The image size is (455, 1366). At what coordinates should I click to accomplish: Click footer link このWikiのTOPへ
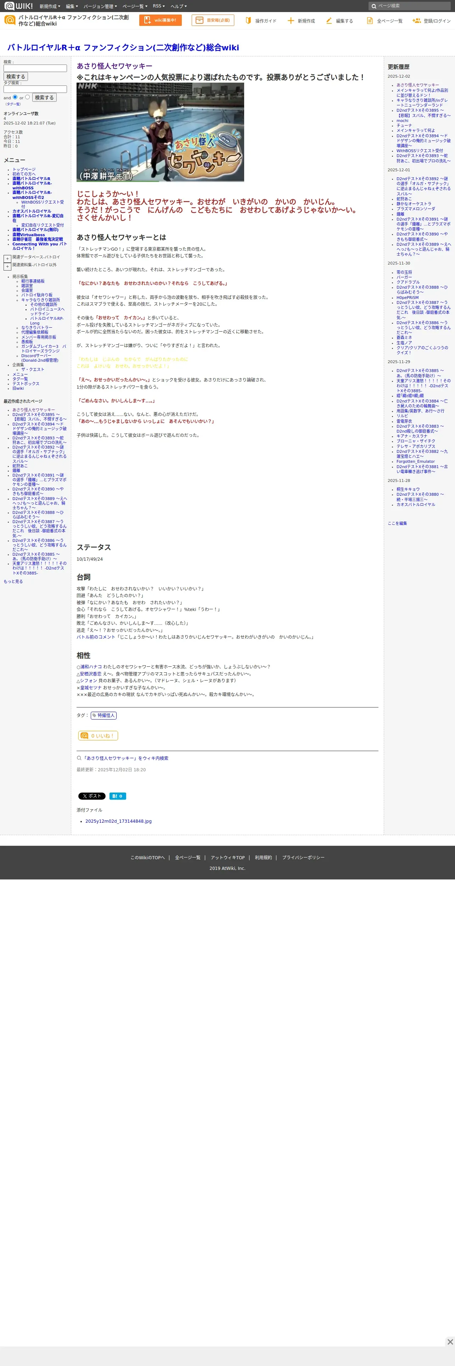click(148, 857)
